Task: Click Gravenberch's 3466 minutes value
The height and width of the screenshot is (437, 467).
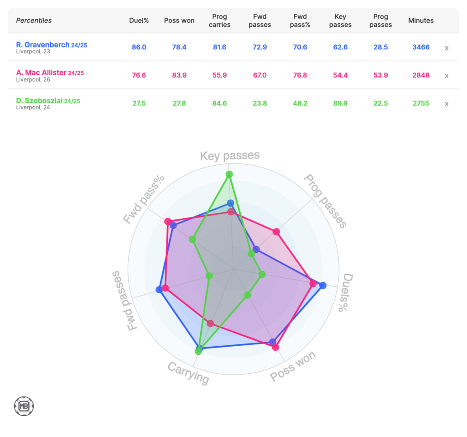Action: tap(421, 47)
